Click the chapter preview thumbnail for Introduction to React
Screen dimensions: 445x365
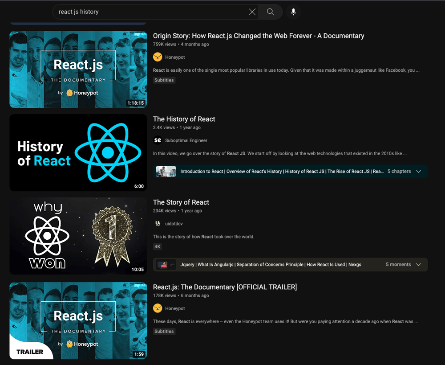click(166, 172)
